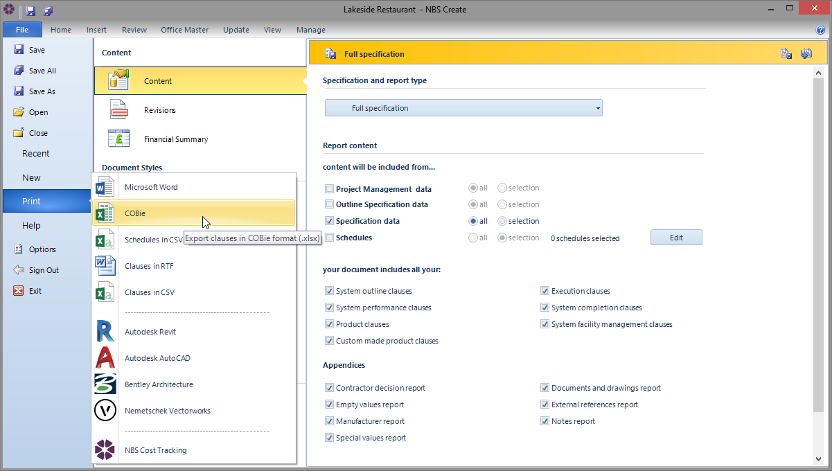Click the help question mark icon
The image size is (832, 471).
820,30
